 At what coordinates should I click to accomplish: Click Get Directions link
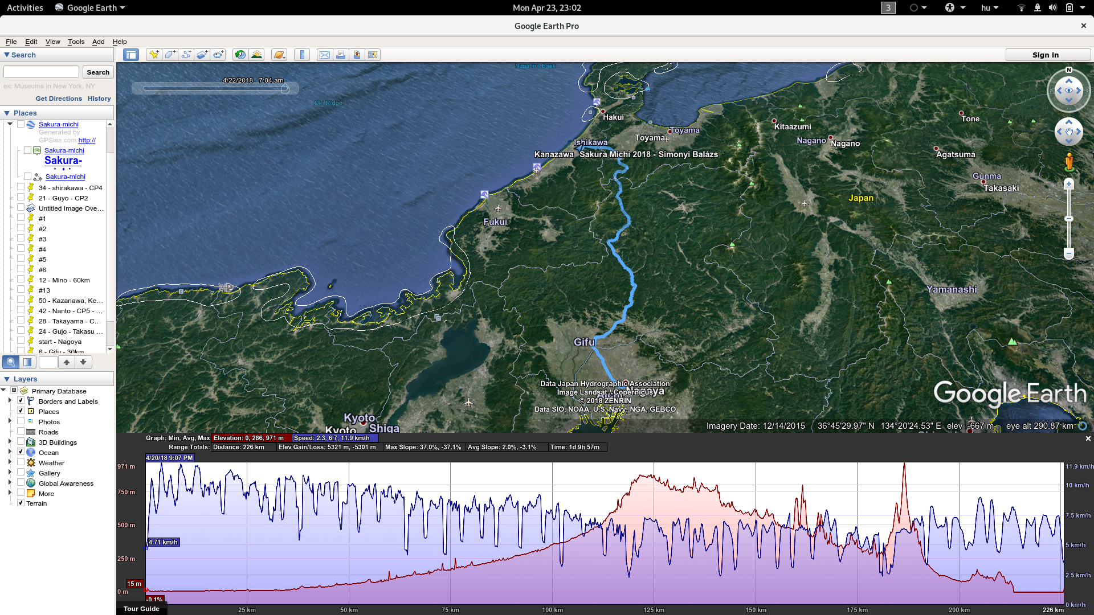[x=59, y=99]
